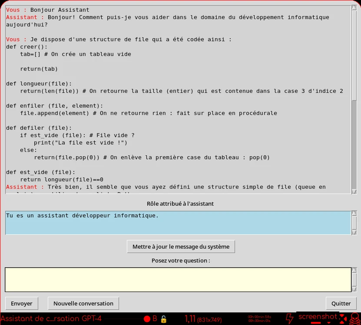Click the role box scrollbar down arrow
Image resolution: width=361 pixels, height=325 pixels.
pos(354,232)
